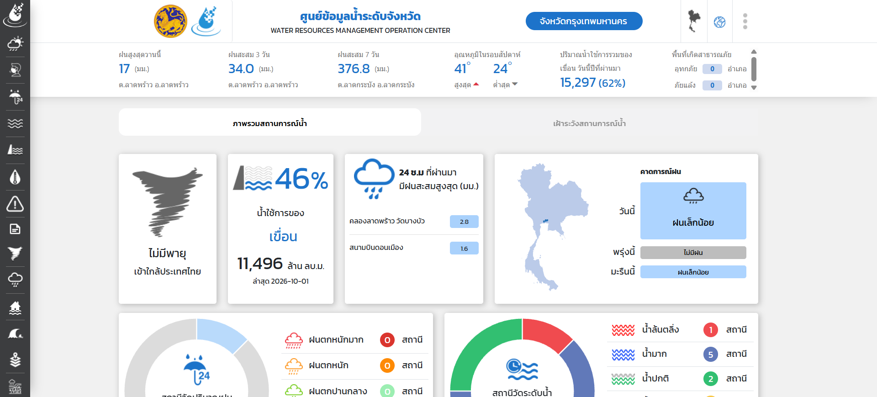Click the Thailand map icon in the header
This screenshot has height=397, width=877.
(694, 21)
